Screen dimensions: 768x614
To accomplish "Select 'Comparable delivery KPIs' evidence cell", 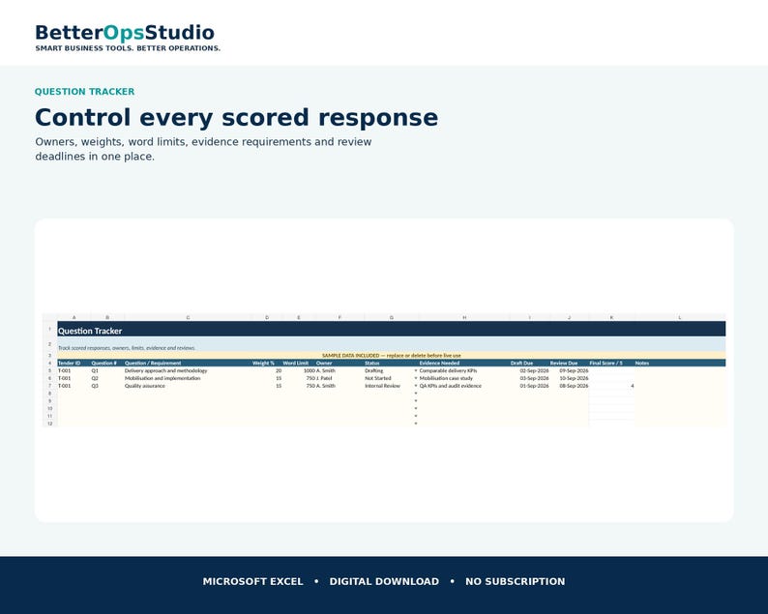I will tap(464, 370).
